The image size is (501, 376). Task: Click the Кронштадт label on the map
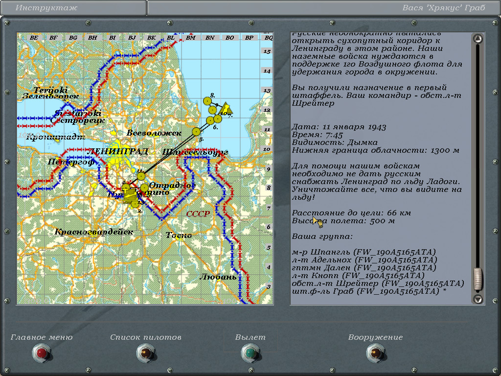(x=56, y=137)
